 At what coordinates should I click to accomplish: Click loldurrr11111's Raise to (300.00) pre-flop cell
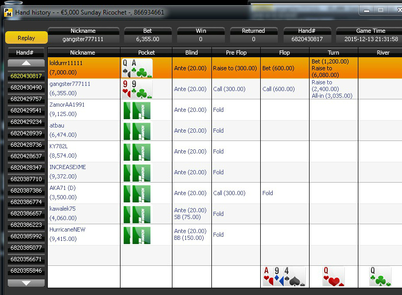coord(235,68)
